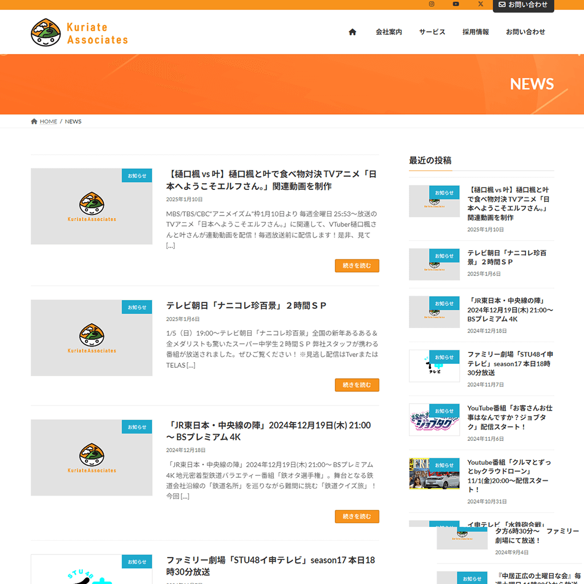Screen dimensions: 584x584
Task: Open the sidebar 樋口楓 vs 叶 recent post title
Action: click(x=508, y=204)
